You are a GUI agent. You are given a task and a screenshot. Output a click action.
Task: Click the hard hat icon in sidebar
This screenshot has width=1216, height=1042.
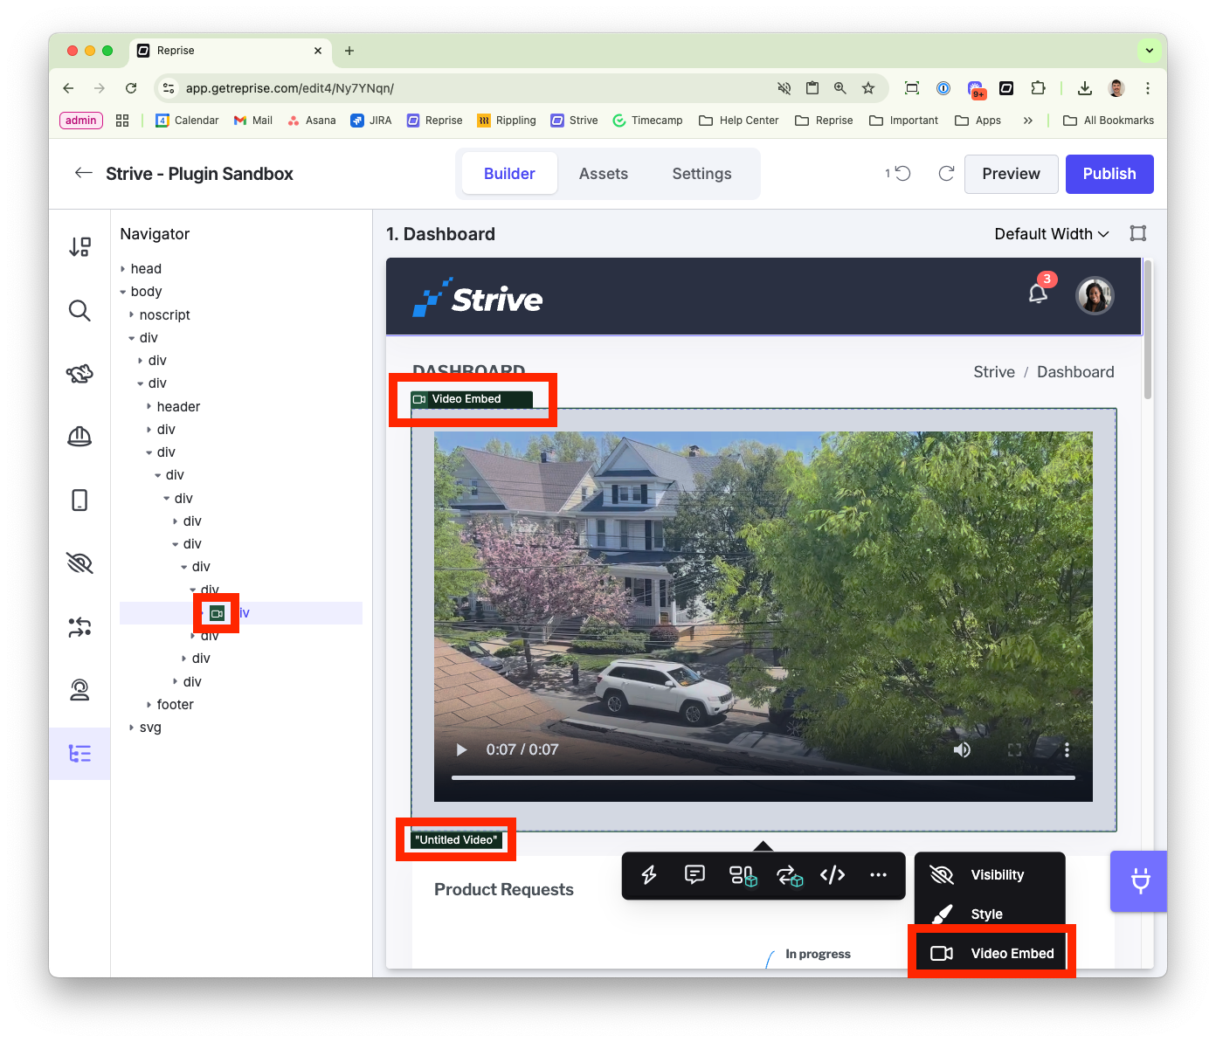point(79,437)
